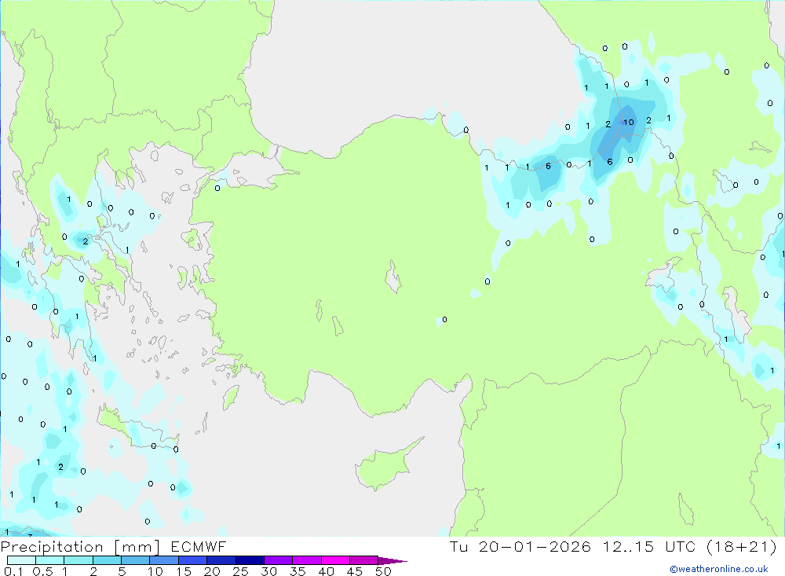The height and width of the screenshot is (576, 785).
Task: Click the '0.1' legend scale label
Action: pyautogui.click(x=13, y=571)
